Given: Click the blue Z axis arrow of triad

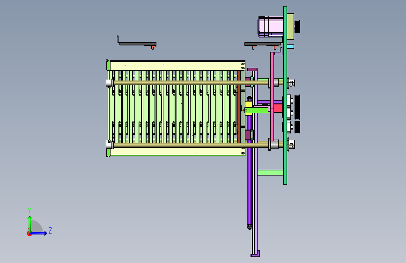Looking at the screenshot, I should 39,233.
